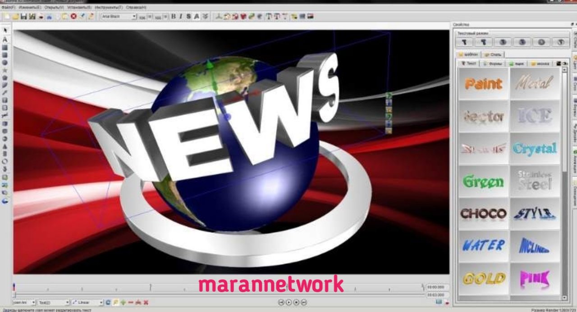Open the Текст template sub-tab
This screenshot has height=312, width=577.
(x=469, y=63)
